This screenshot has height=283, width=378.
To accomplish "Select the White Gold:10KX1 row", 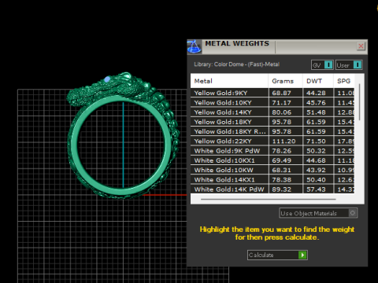I will 272,160.
